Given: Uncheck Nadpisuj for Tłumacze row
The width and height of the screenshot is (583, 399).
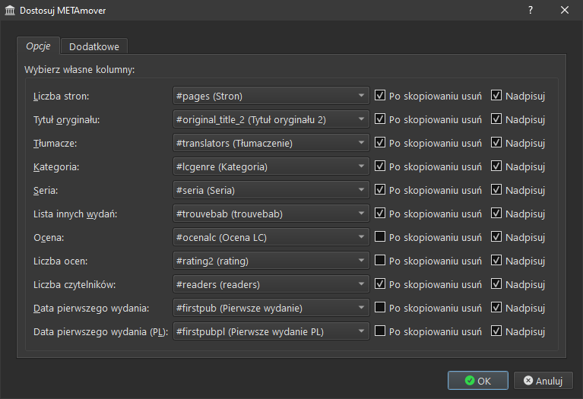Looking at the screenshot, I should coord(496,143).
